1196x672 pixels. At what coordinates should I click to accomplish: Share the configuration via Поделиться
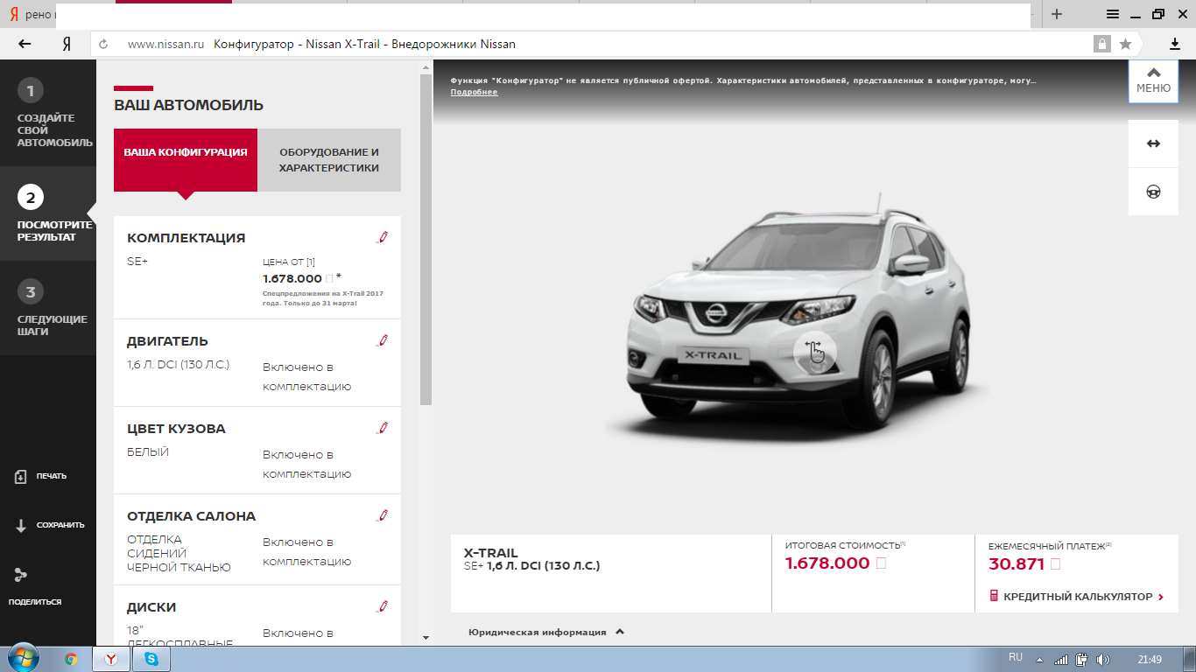[x=35, y=588]
